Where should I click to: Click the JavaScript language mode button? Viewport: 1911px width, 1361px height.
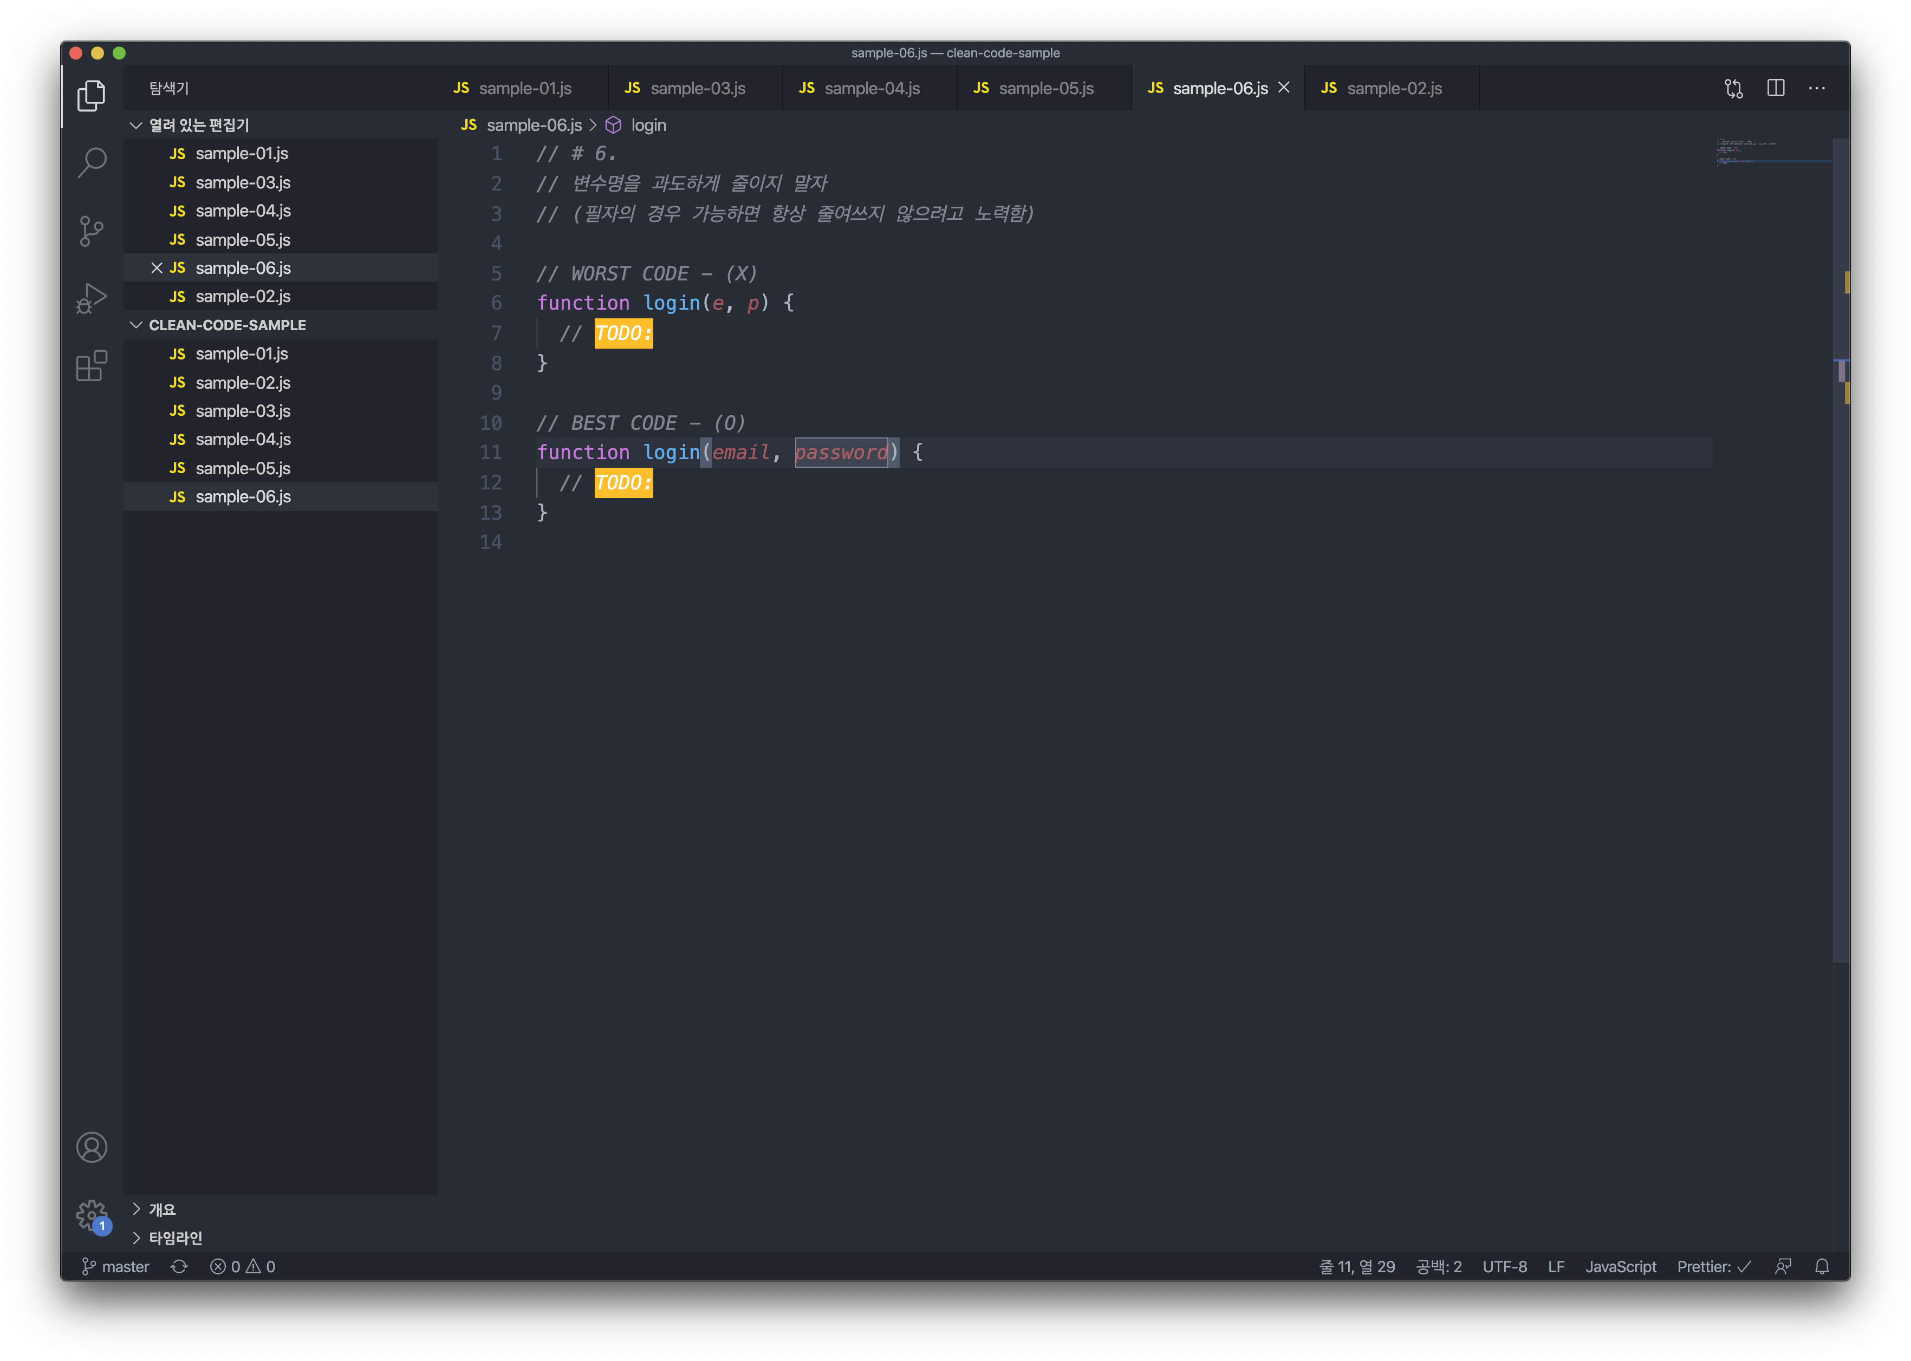1620,1266
